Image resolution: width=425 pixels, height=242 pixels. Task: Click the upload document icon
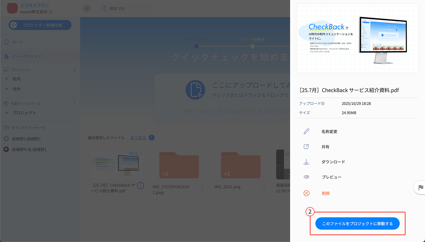click(195, 90)
